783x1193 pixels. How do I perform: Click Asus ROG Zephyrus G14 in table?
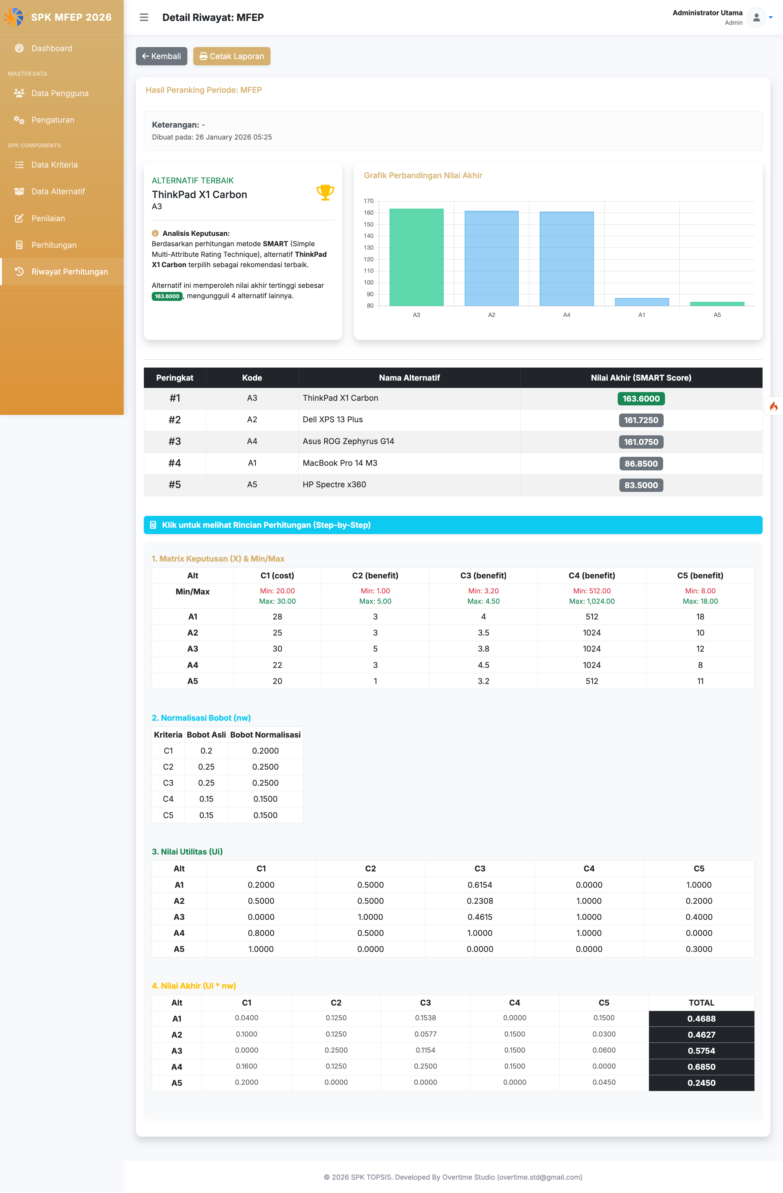pos(348,441)
